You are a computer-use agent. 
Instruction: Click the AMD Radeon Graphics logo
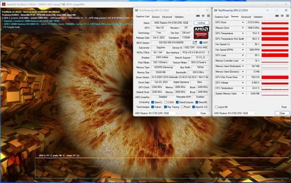(202, 32)
